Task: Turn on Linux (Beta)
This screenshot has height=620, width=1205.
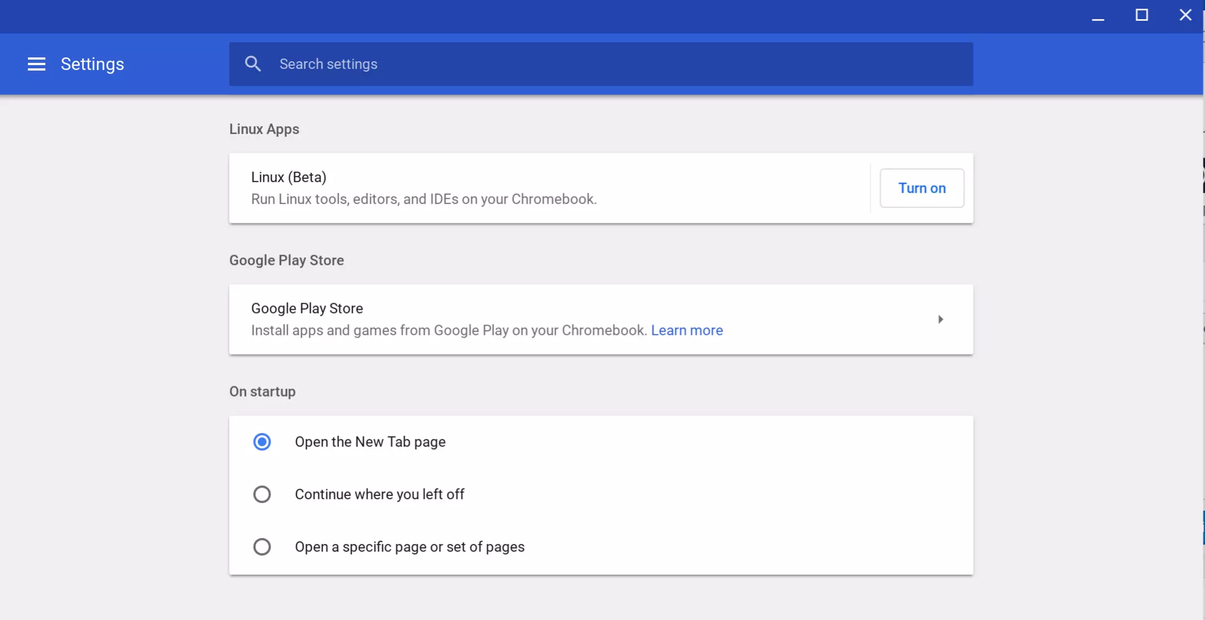Action: (x=921, y=188)
